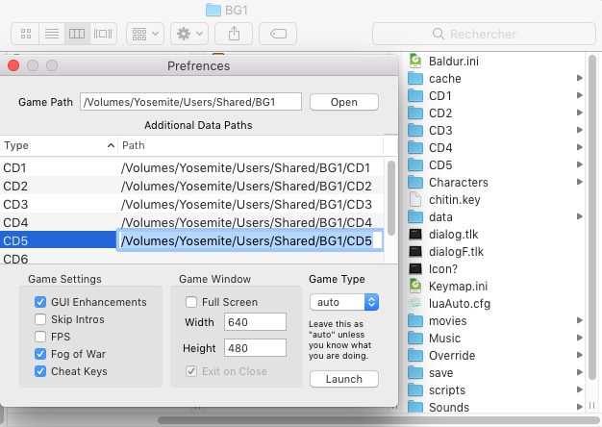The image size is (602, 427).
Task: Expand the Override folder arrow
Action: click(580, 355)
